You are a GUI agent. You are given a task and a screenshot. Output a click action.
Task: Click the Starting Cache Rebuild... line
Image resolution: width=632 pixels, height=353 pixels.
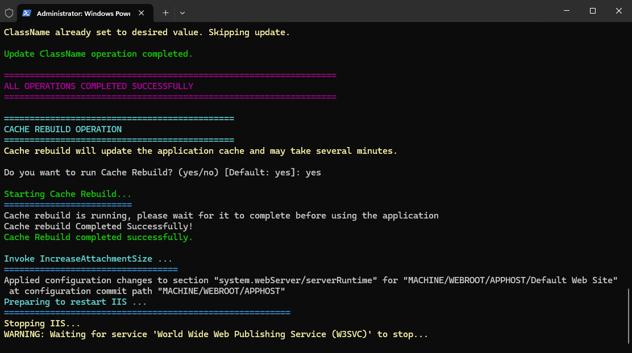68,194
